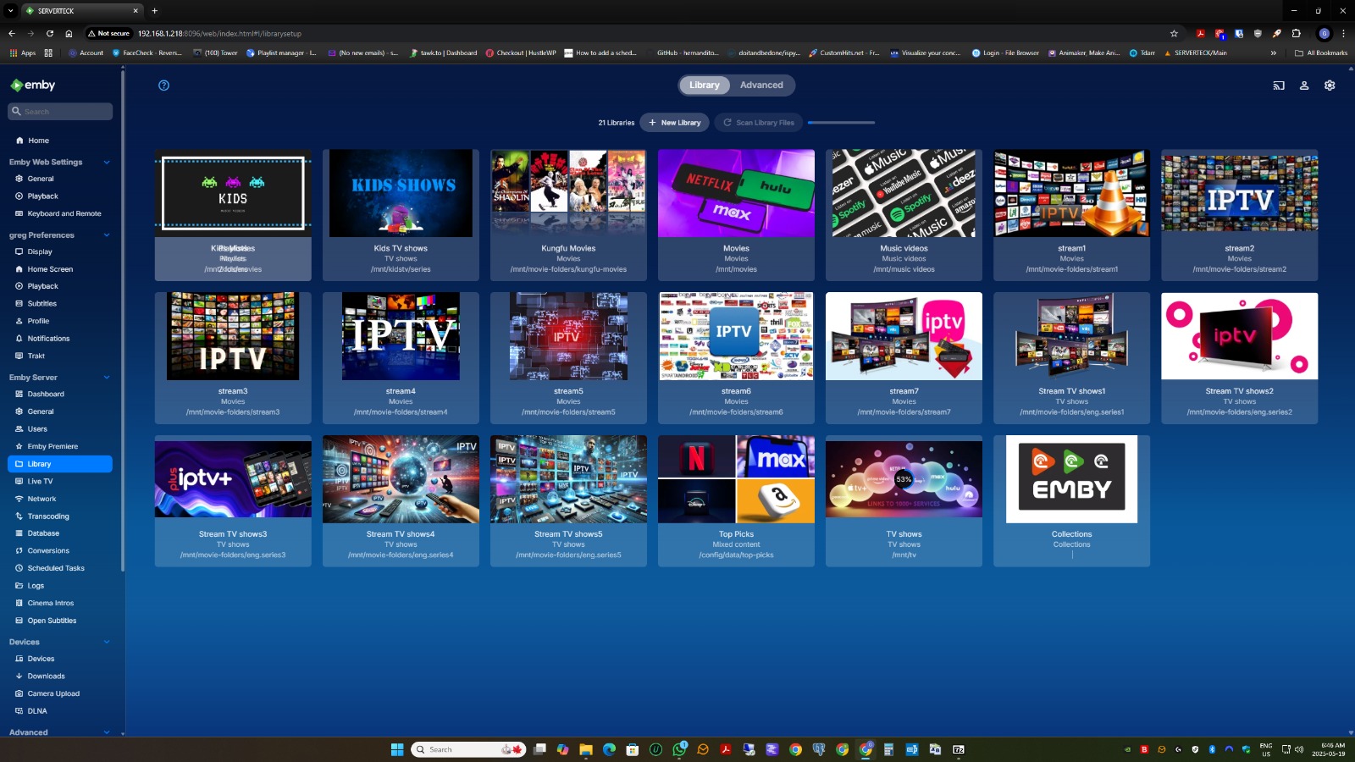Open a new browser tab

coord(154,11)
